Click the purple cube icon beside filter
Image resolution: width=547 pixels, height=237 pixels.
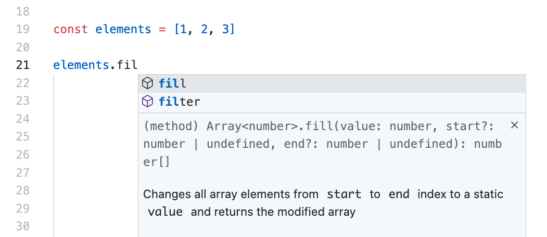[x=148, y=102]
